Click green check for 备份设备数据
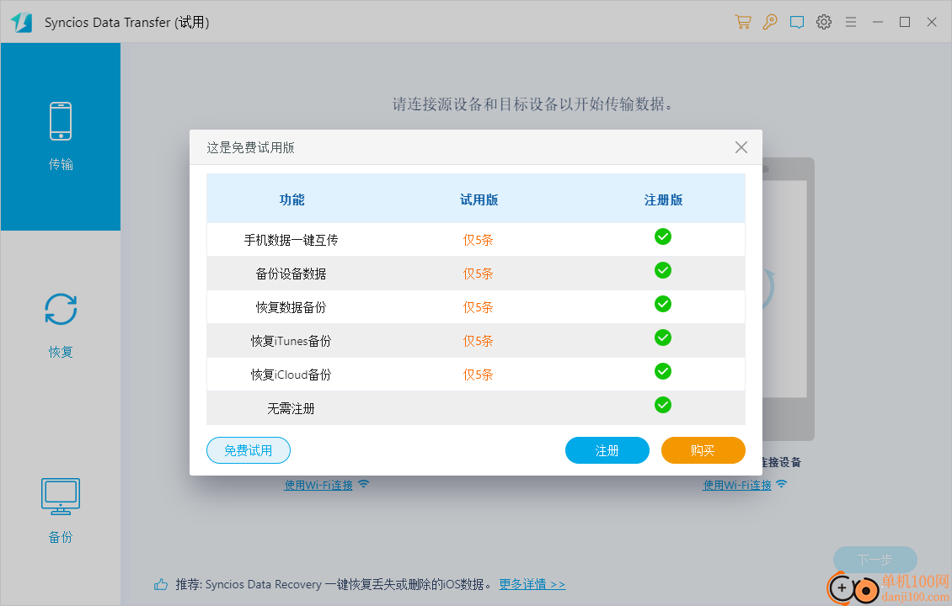This screenshot has width=952, height=606. 663,270
